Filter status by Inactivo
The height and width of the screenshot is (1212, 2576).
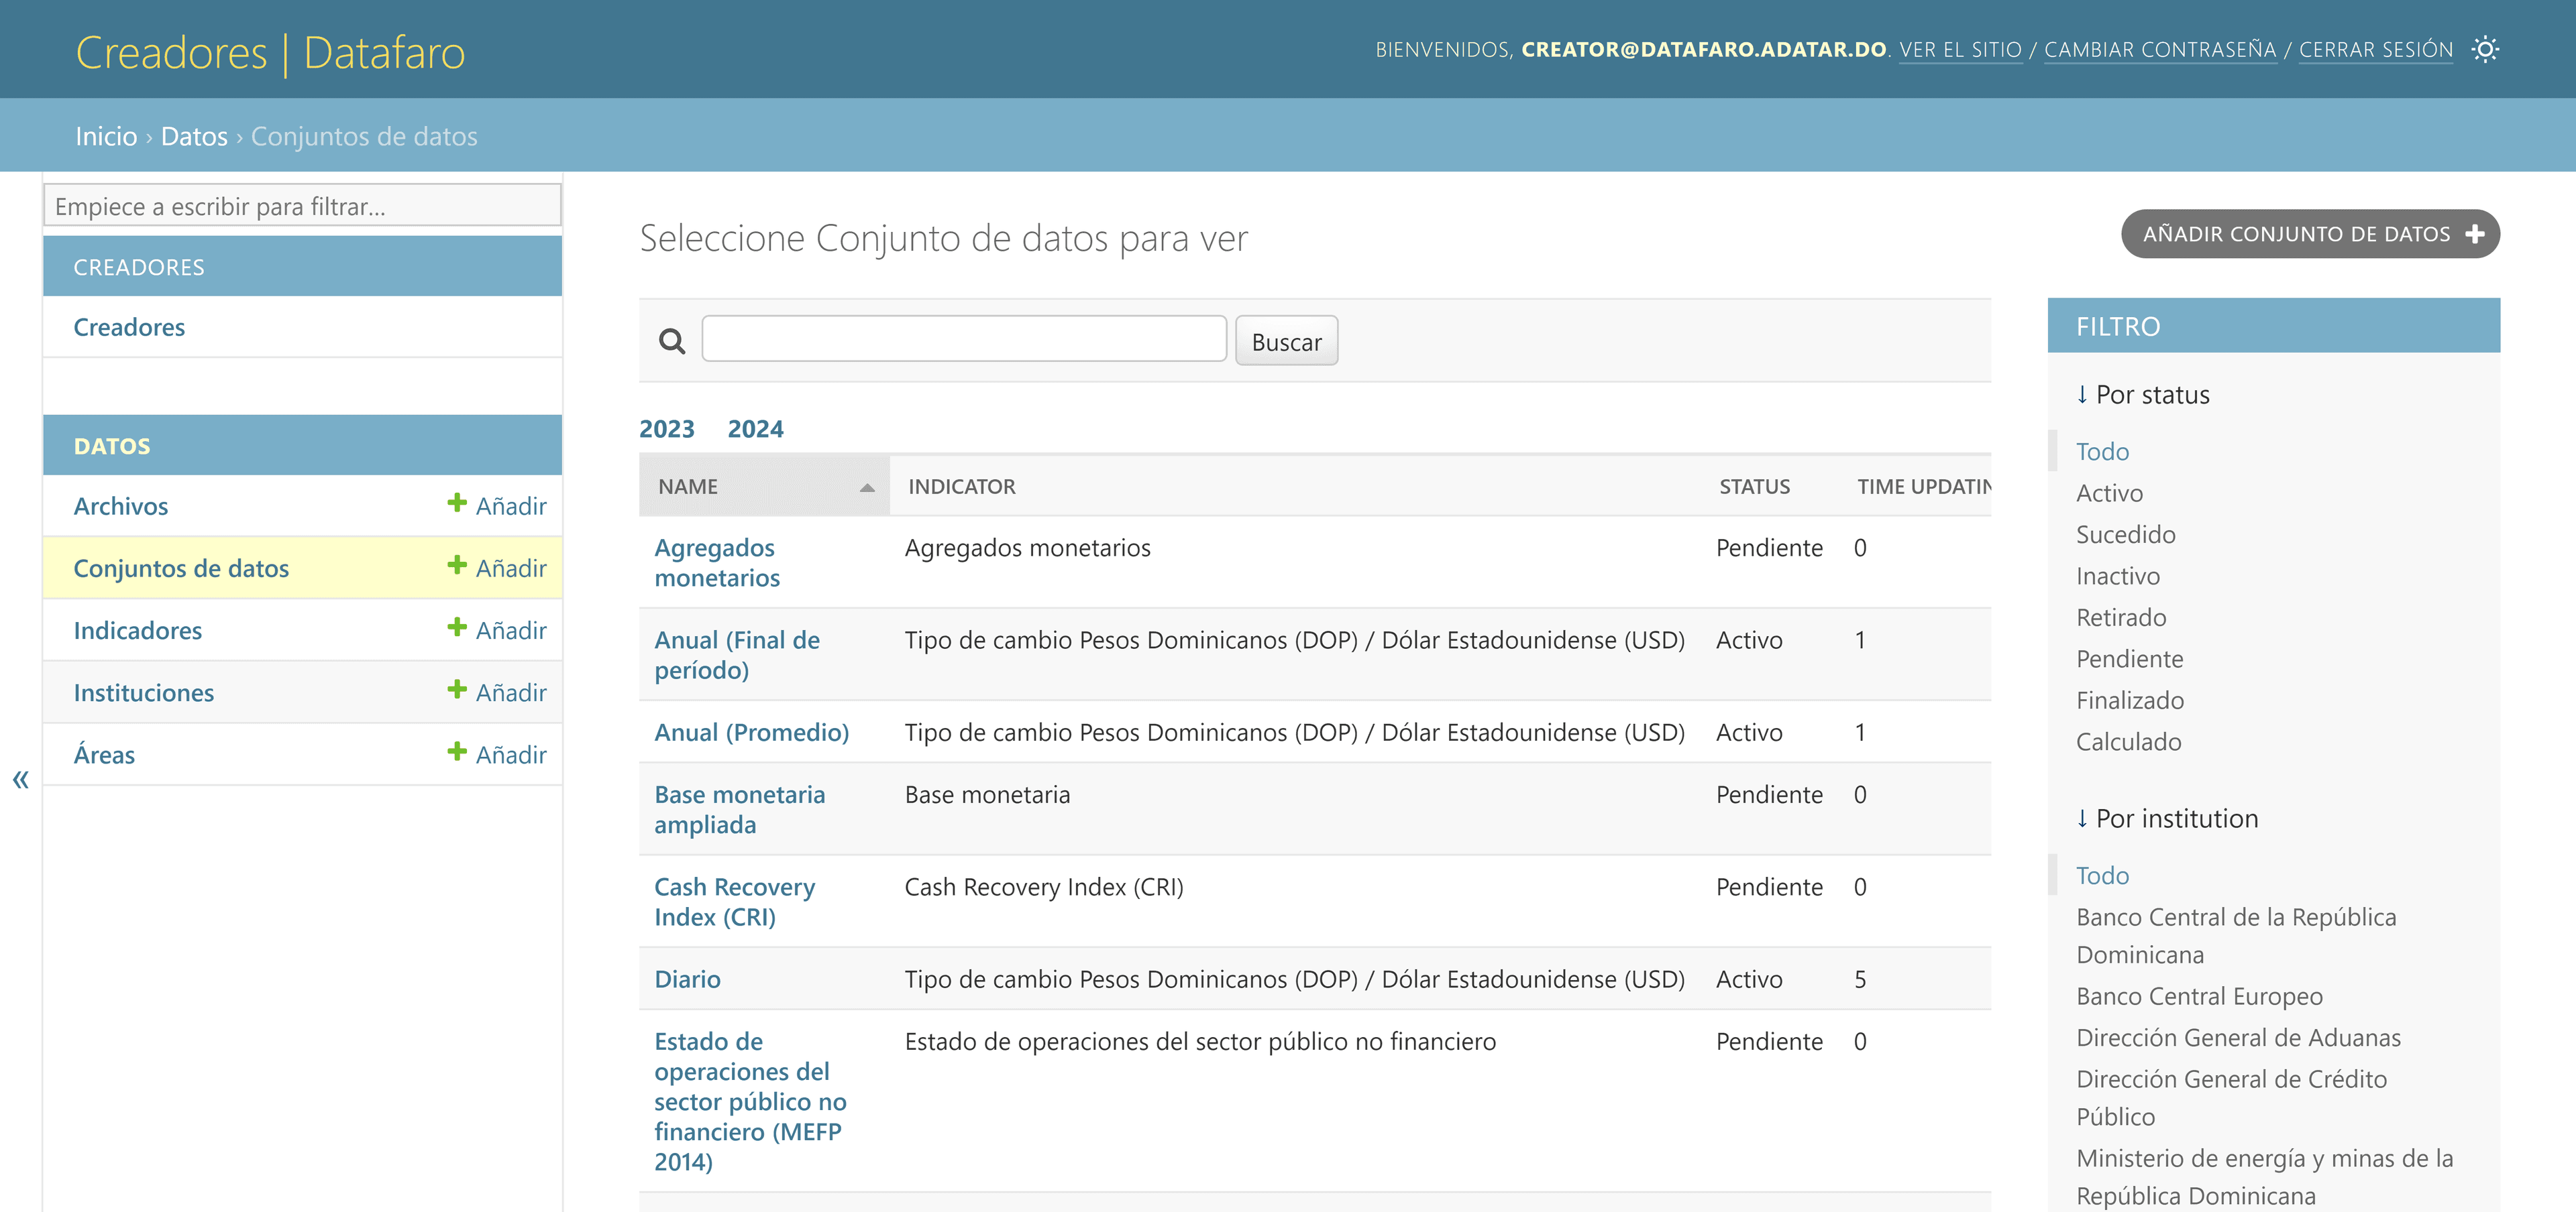point(2117,576)
